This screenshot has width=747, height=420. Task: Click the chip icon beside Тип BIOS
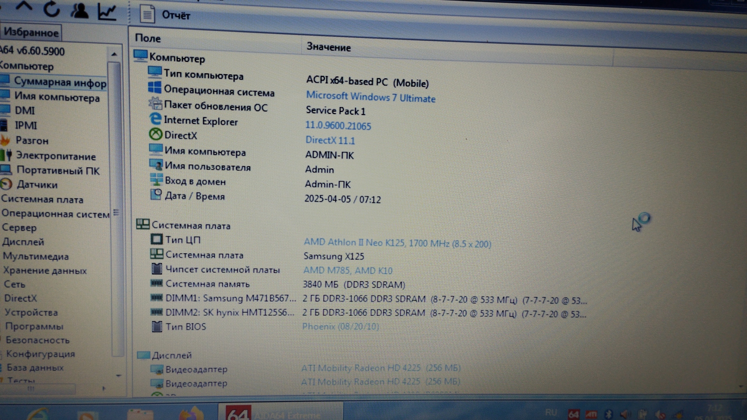(x=157, y=326)
